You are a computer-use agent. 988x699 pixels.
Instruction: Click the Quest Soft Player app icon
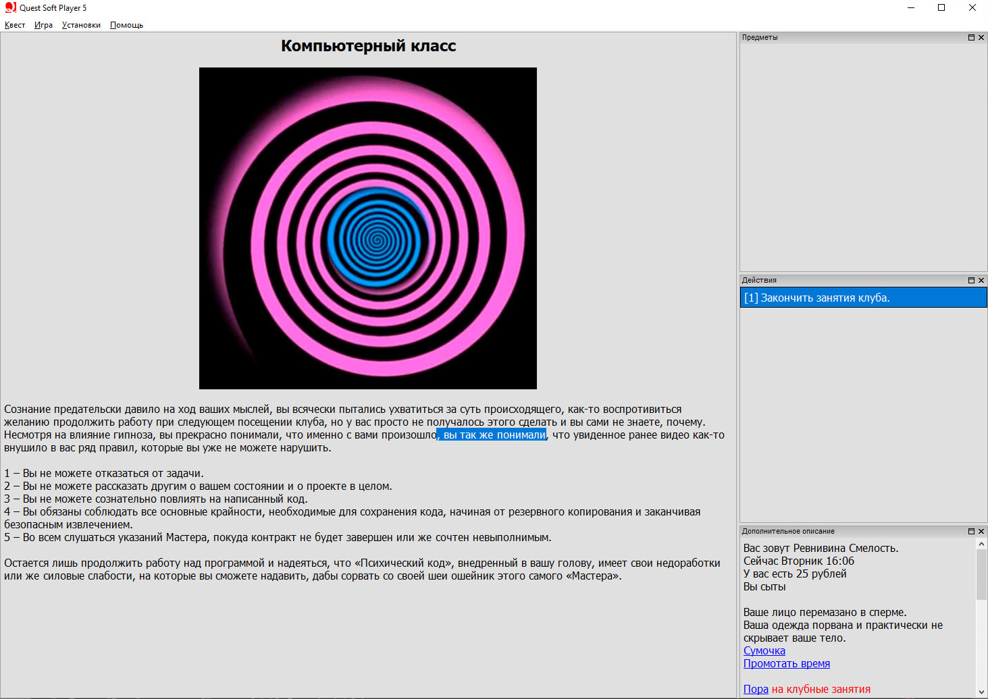coord(10,7)
